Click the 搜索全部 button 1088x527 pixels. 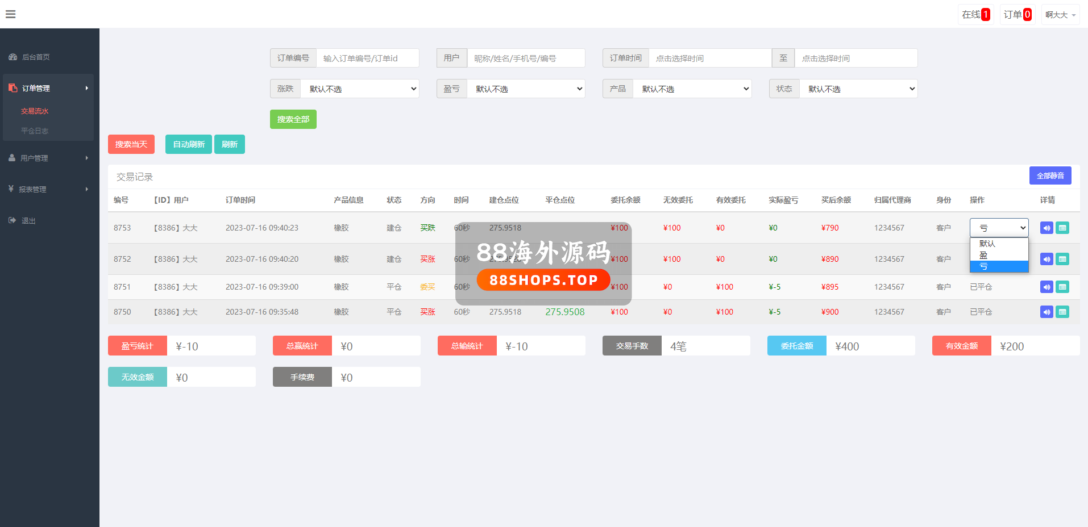coord(293,119)
